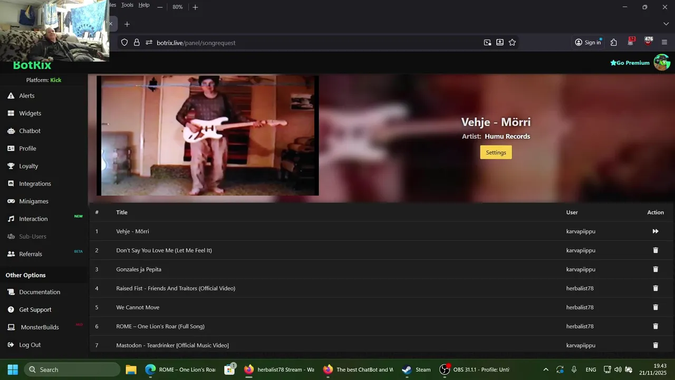Click the first row's karvapiippu user
The image size is (675, 380).
[x=581, y=231]
